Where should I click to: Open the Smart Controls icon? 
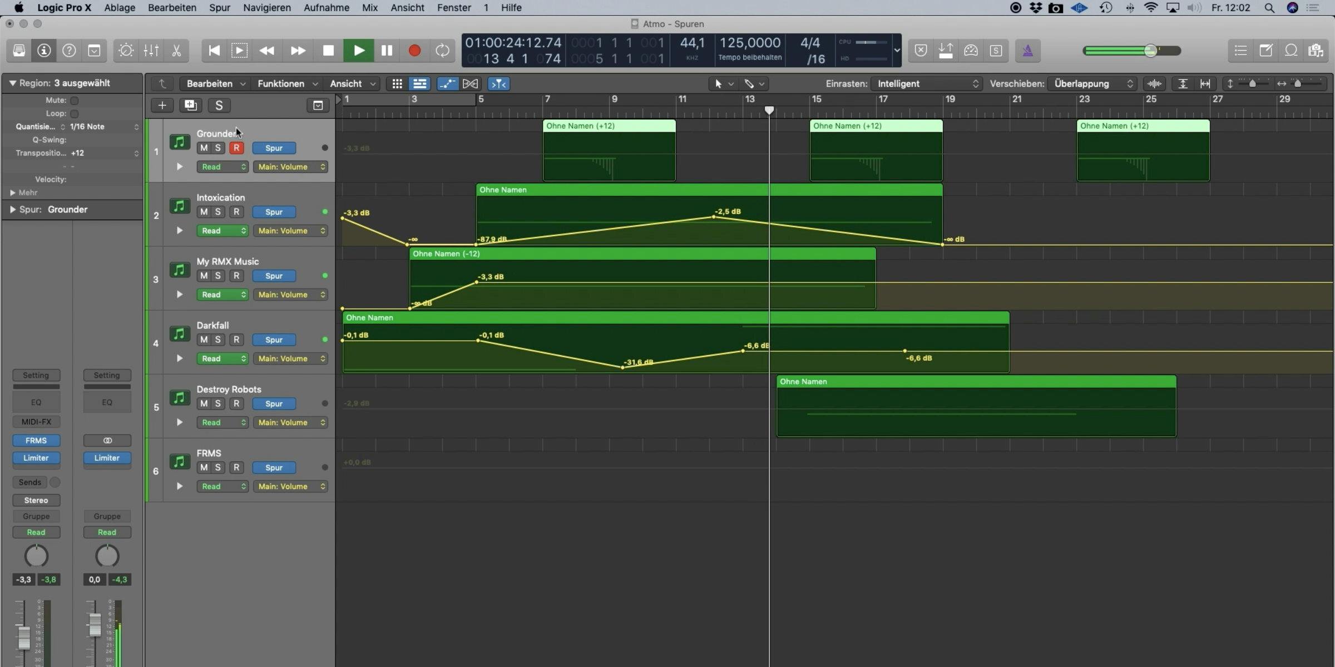(x=126, y=50)
